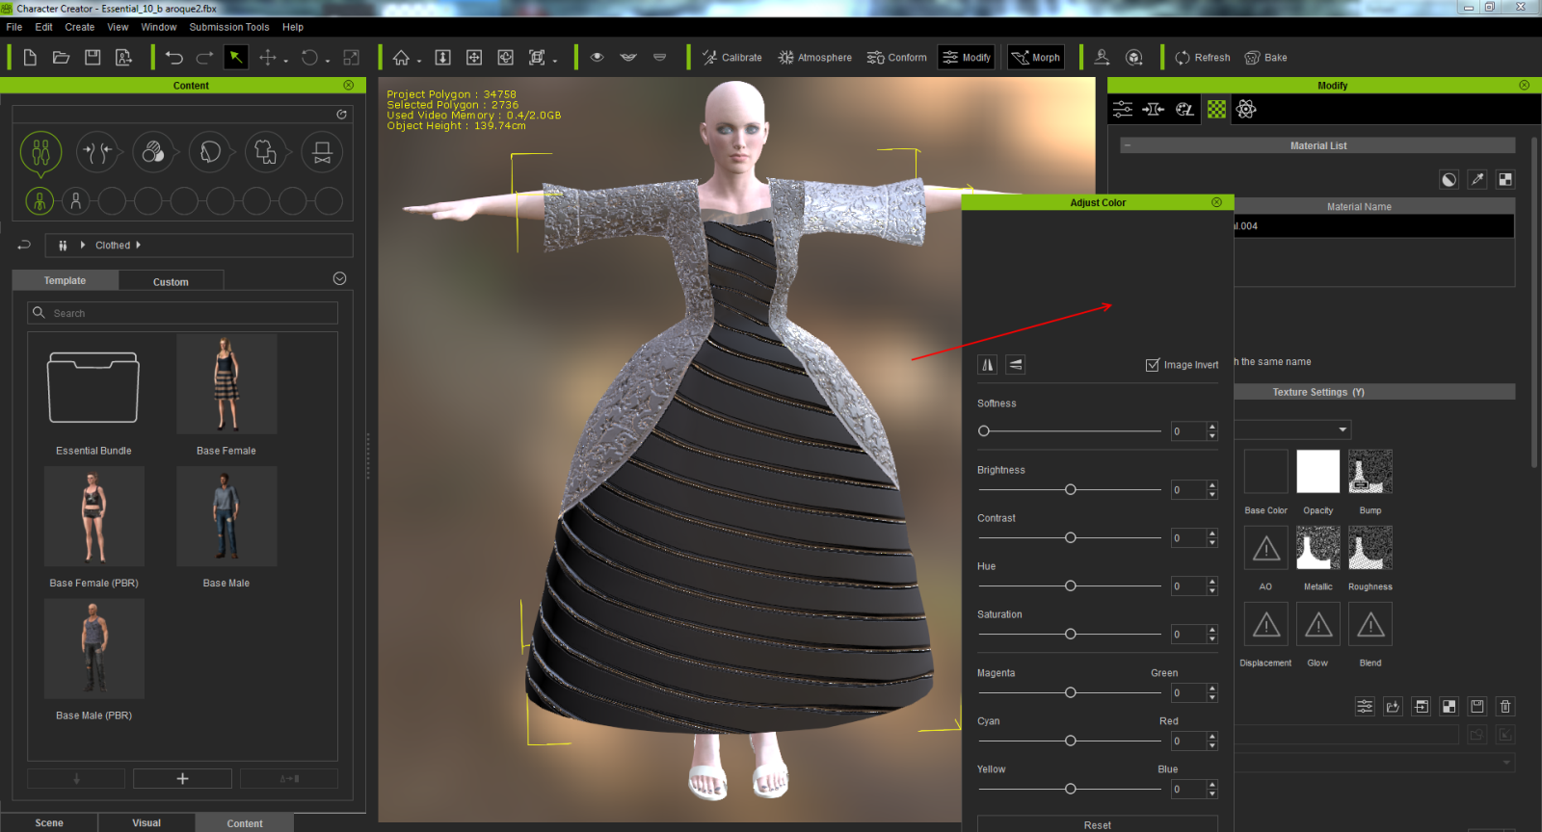Screen dimensions: 1542x832
Task: Click the New Project icon
Action: tap(30, 58)
